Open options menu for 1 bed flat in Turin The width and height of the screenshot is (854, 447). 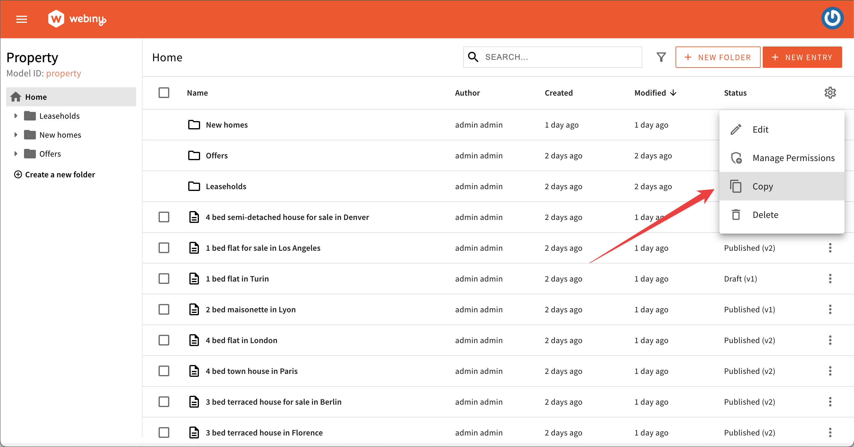point(830,279)
